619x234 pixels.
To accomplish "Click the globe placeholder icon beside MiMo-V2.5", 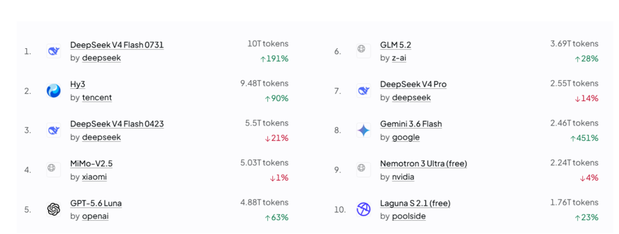I will click(53, 170).
